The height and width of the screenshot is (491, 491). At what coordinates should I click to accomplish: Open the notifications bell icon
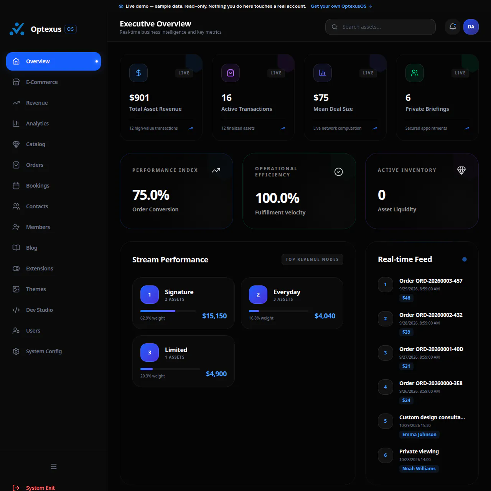pyautogui.click(x=453, y=27)
